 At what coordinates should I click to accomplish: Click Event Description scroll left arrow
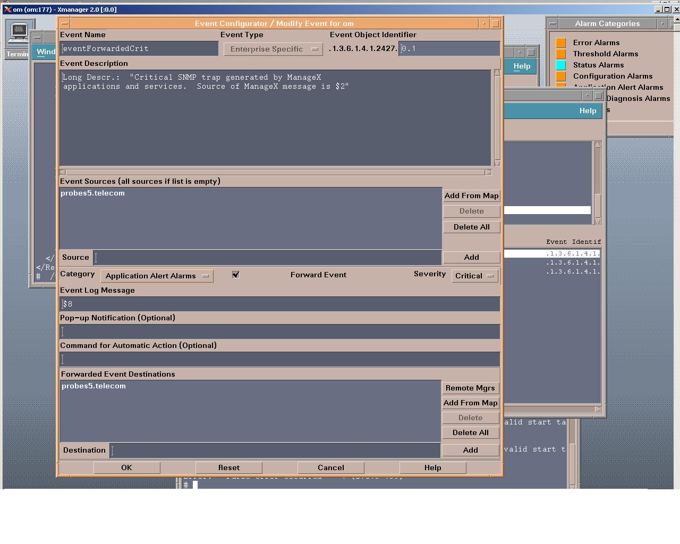pyautogui.click(x=63, y=172)
